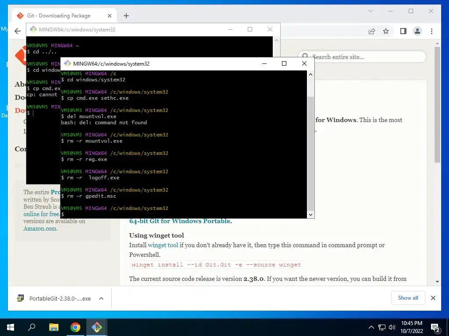Viewport: 449px width, 336px height.
Task: Maximize the Chrome browser window
Action: 411,11
